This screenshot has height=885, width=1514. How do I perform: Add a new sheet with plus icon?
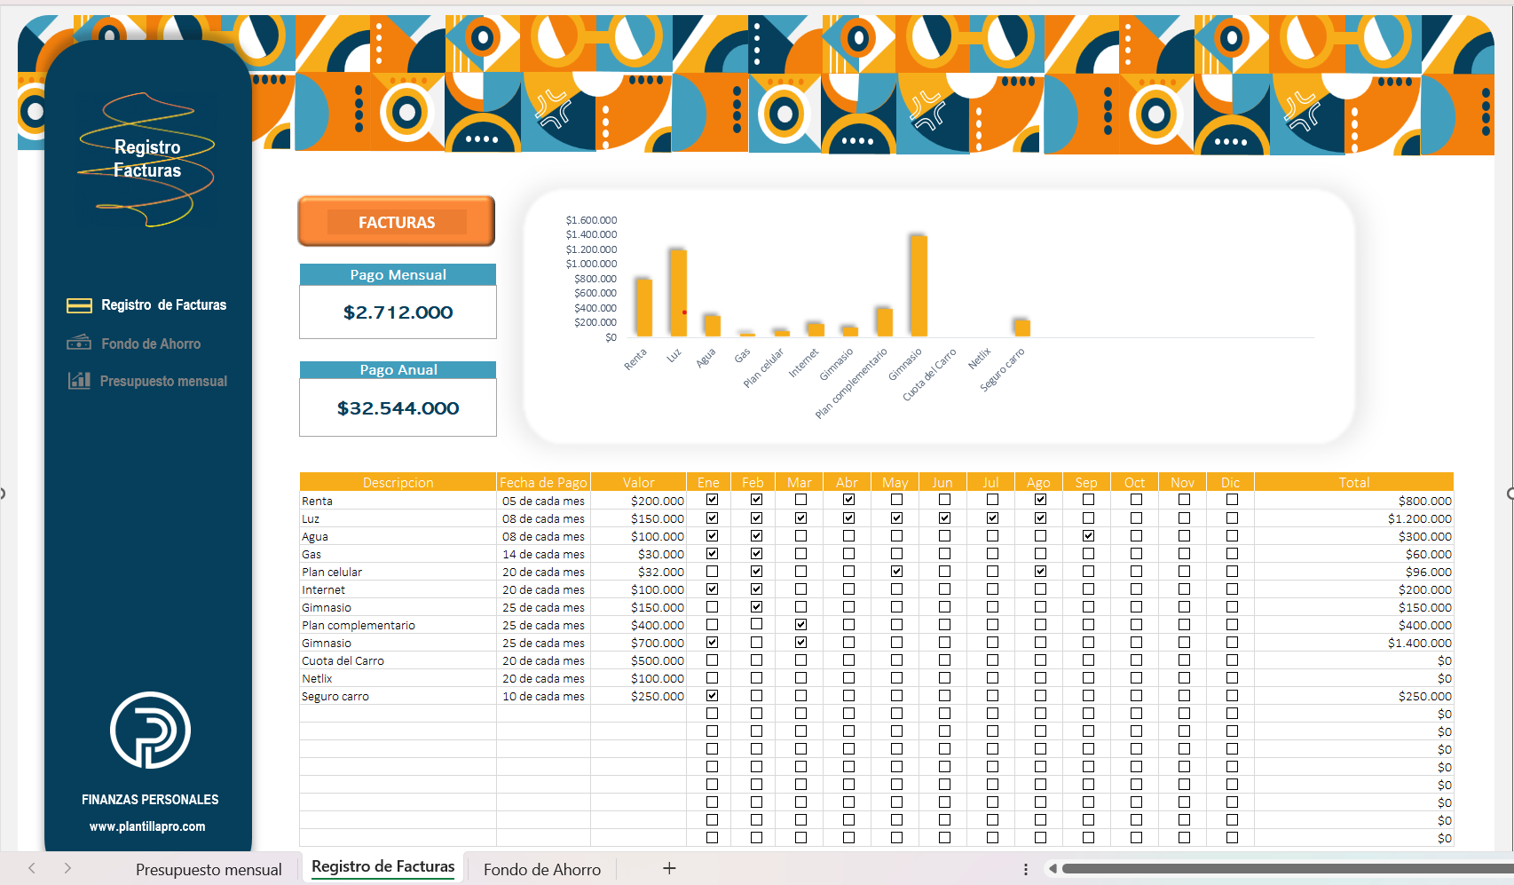(x=669, y=868)
